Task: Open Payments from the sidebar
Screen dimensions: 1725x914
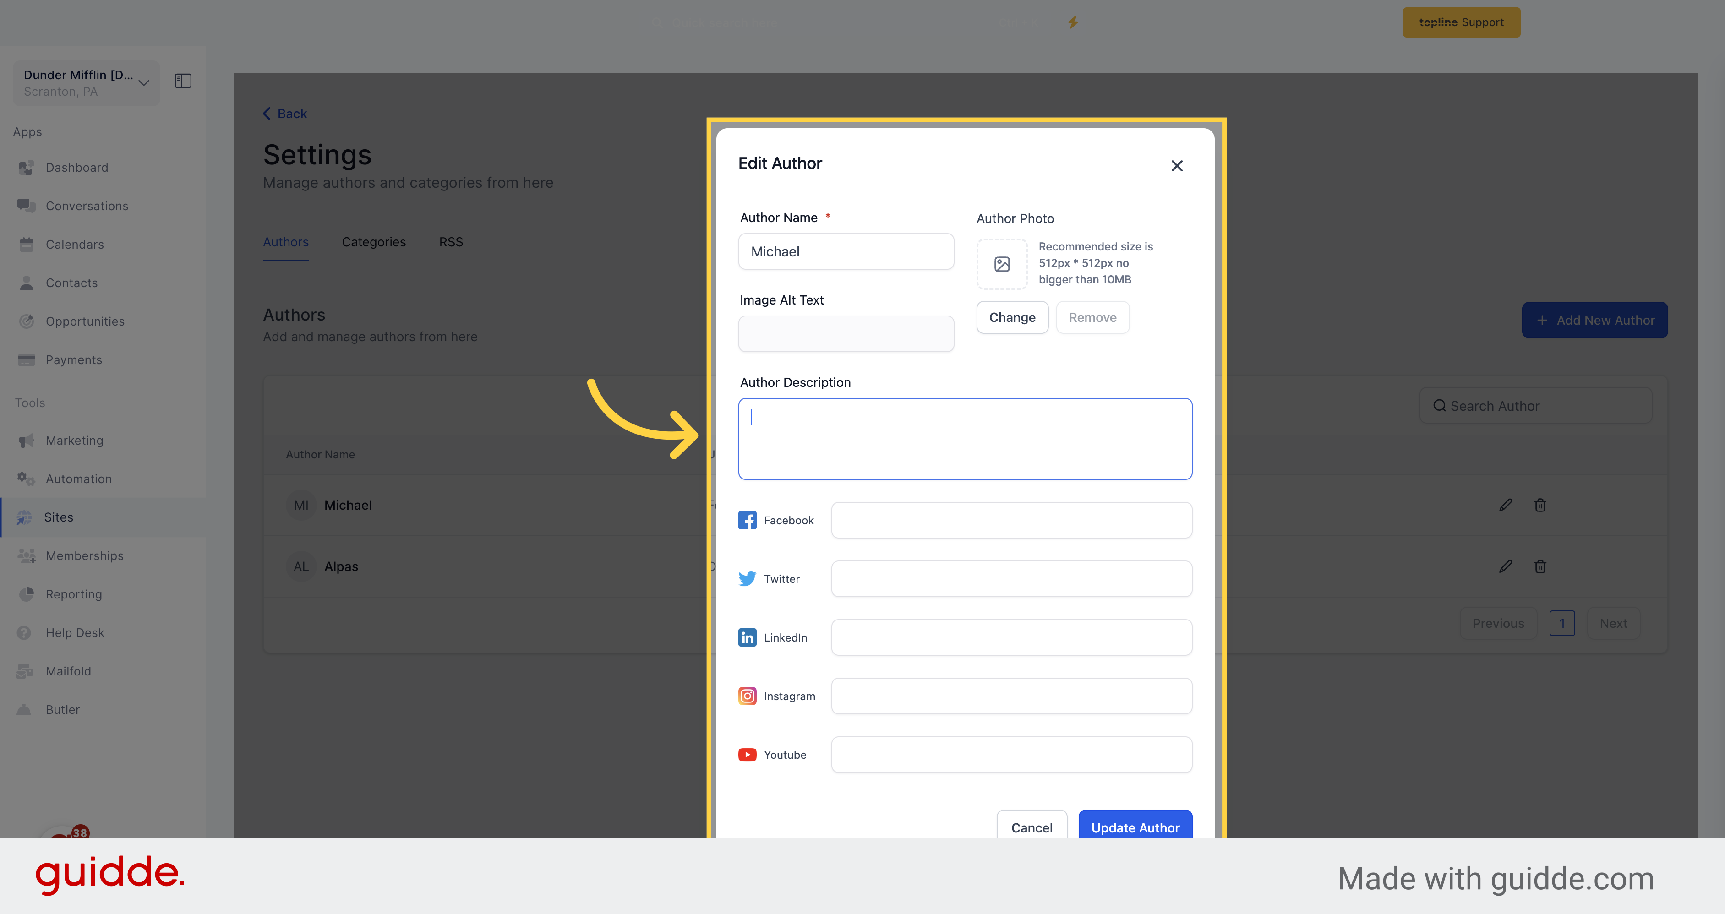Action: [103, 359]
